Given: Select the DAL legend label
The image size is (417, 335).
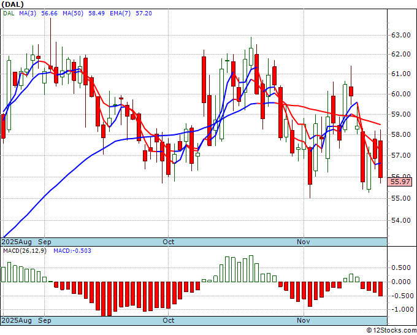Looking at the screenshot, I should [x=9, y=13].
